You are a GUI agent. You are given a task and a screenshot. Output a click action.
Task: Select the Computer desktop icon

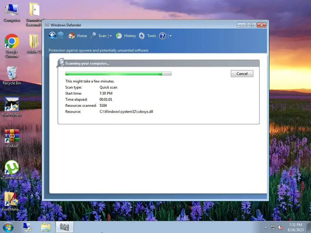12,13
